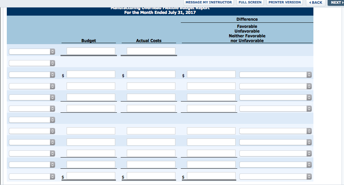344x185 pixels.
Task: Click the Difference amount input in the sixth form row
Action: (x=211, y=108)
